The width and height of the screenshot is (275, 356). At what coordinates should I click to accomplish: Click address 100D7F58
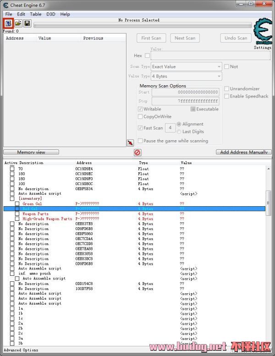tap(84, 289)
